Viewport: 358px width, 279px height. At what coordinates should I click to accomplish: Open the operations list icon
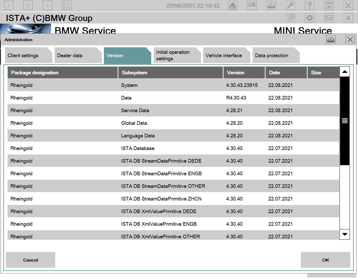click(66, 5)
